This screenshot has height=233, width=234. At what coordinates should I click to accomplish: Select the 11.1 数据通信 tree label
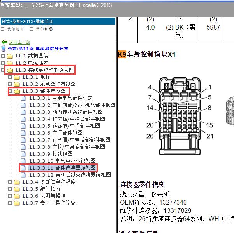32,56
